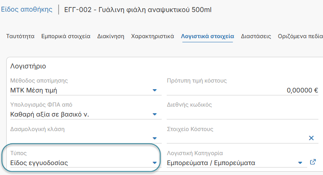Open Λογιστική Κατηγορία record via external-link icon
This screenshot has width=323, height=175.
[313, 162]
